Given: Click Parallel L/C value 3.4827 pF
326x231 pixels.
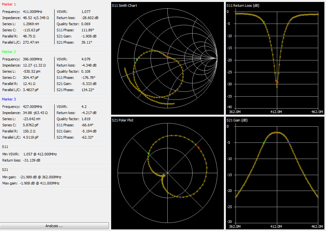Looking at the screenshot, I should pyautogui.click(x=31, y=89).
